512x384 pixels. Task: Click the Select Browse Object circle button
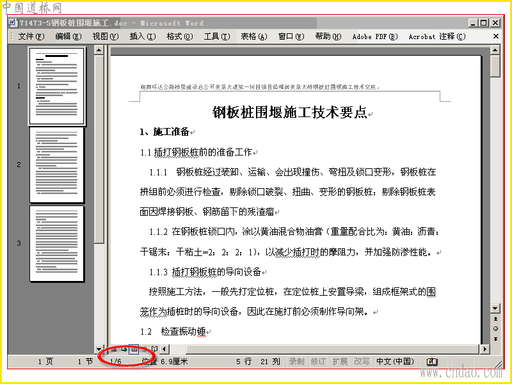click(x=495, y=329)
